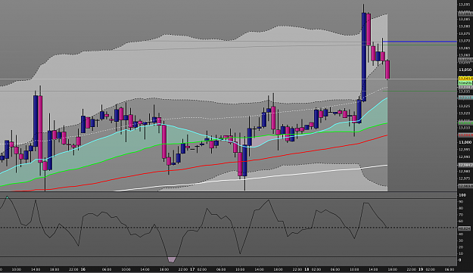The width and height of the screenshot is (473, 273).
Task: Click the yellow current price tag on axis
Action: pyautogui.click(x=465, y=79)
